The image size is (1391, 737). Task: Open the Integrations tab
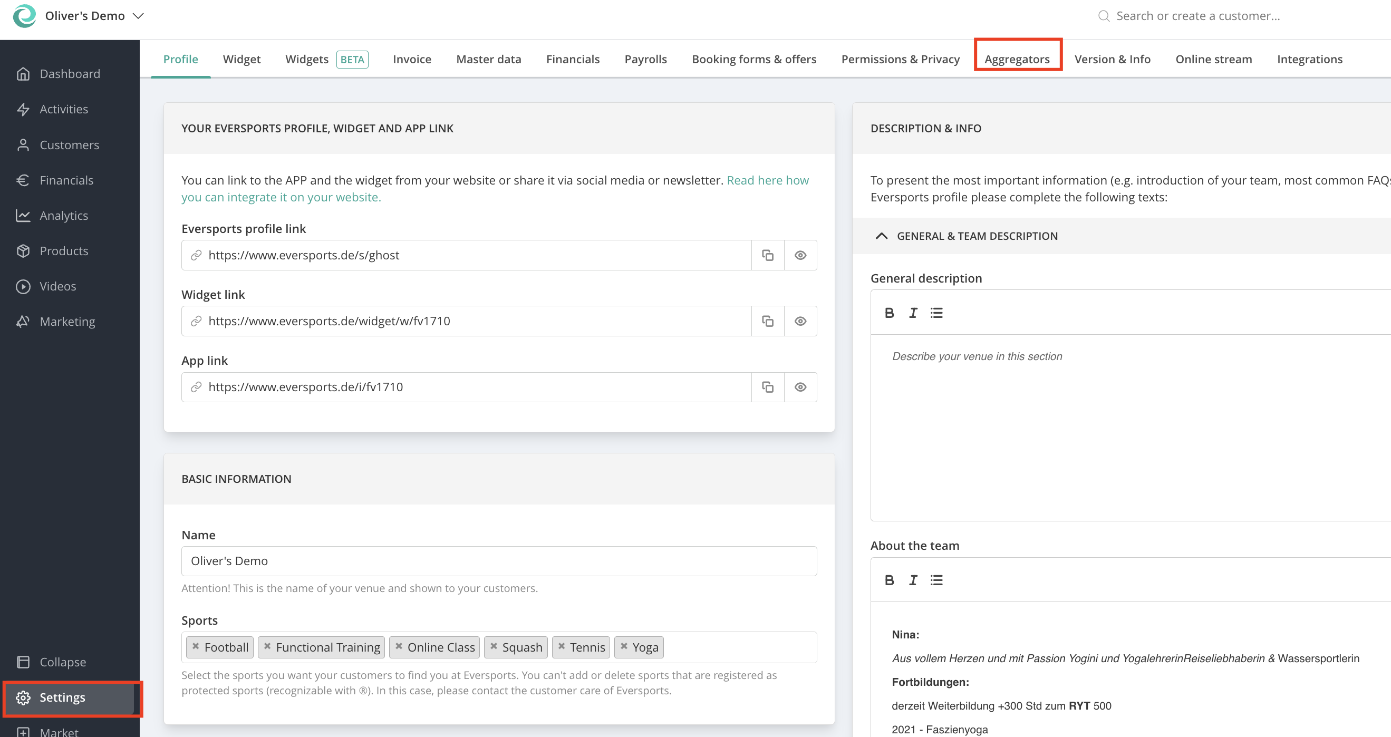[x=1309, y=59]
